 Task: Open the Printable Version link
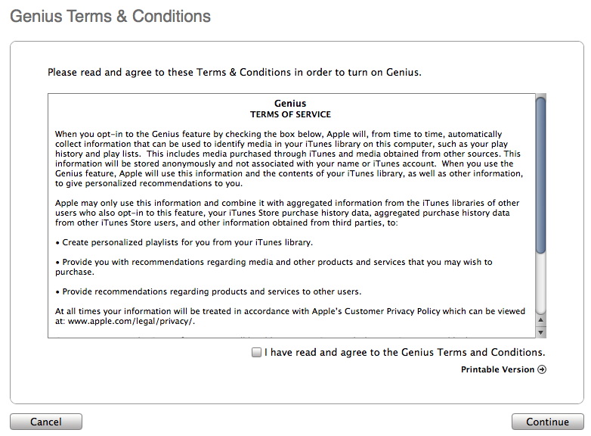[x=497, y=369]
